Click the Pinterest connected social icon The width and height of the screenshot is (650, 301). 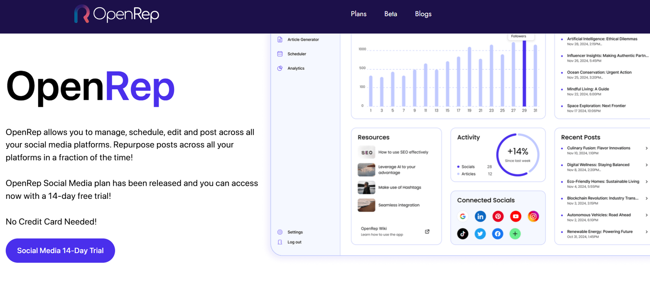(498, 217)
